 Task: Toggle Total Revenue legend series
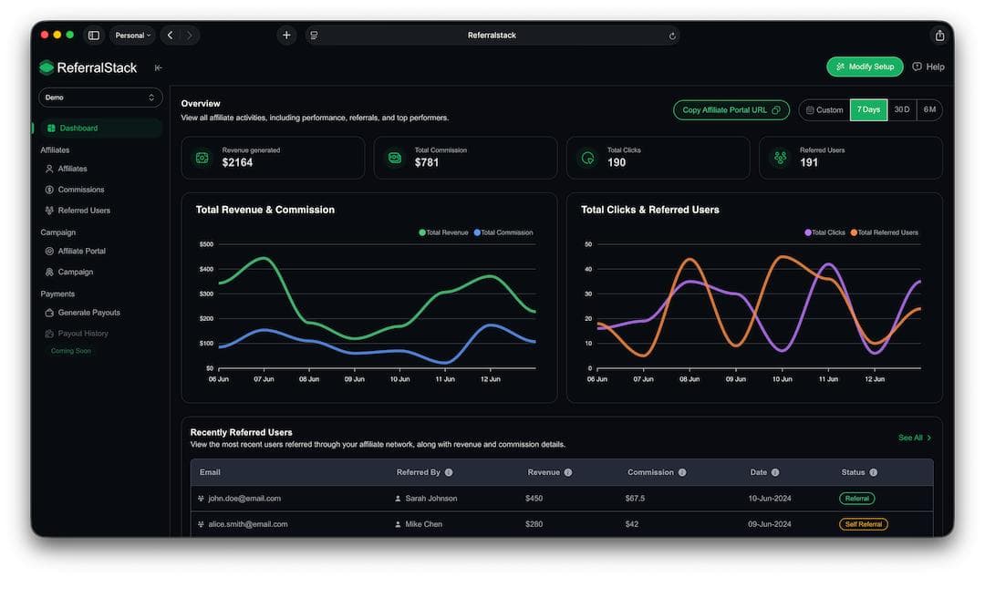443,232
